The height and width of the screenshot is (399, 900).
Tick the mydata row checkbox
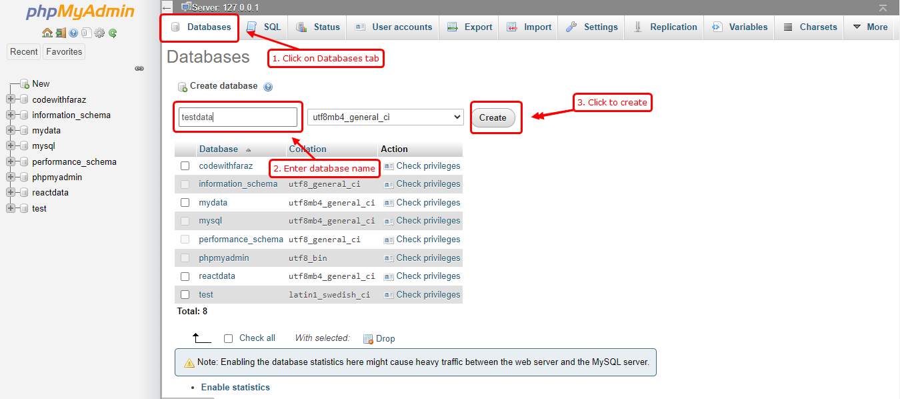pos(185,203)
